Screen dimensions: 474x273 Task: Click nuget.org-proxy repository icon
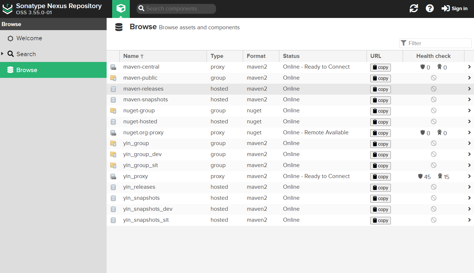(113, 133)
